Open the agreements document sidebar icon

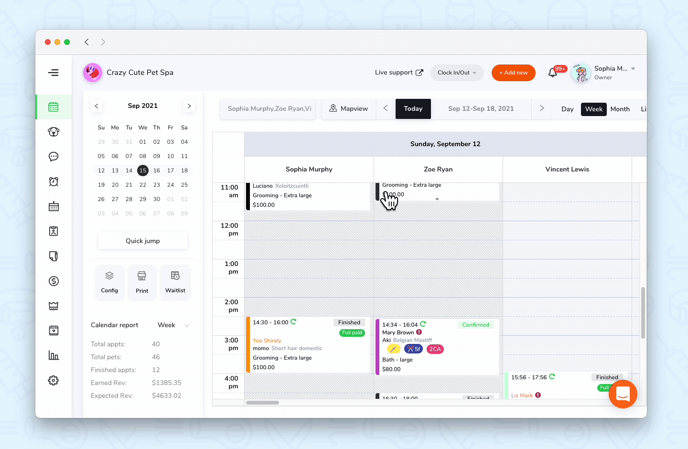click(x=54, y=256)
